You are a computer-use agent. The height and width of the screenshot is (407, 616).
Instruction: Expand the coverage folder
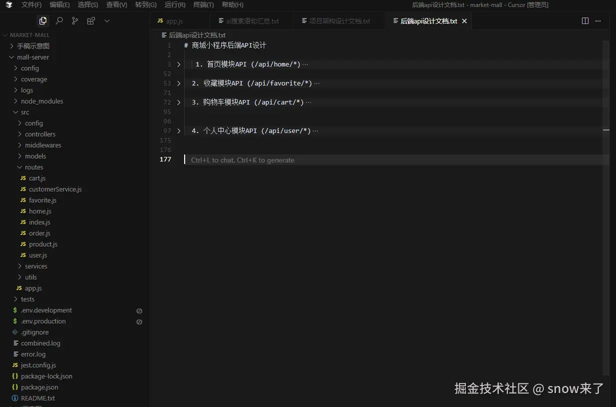16,79
